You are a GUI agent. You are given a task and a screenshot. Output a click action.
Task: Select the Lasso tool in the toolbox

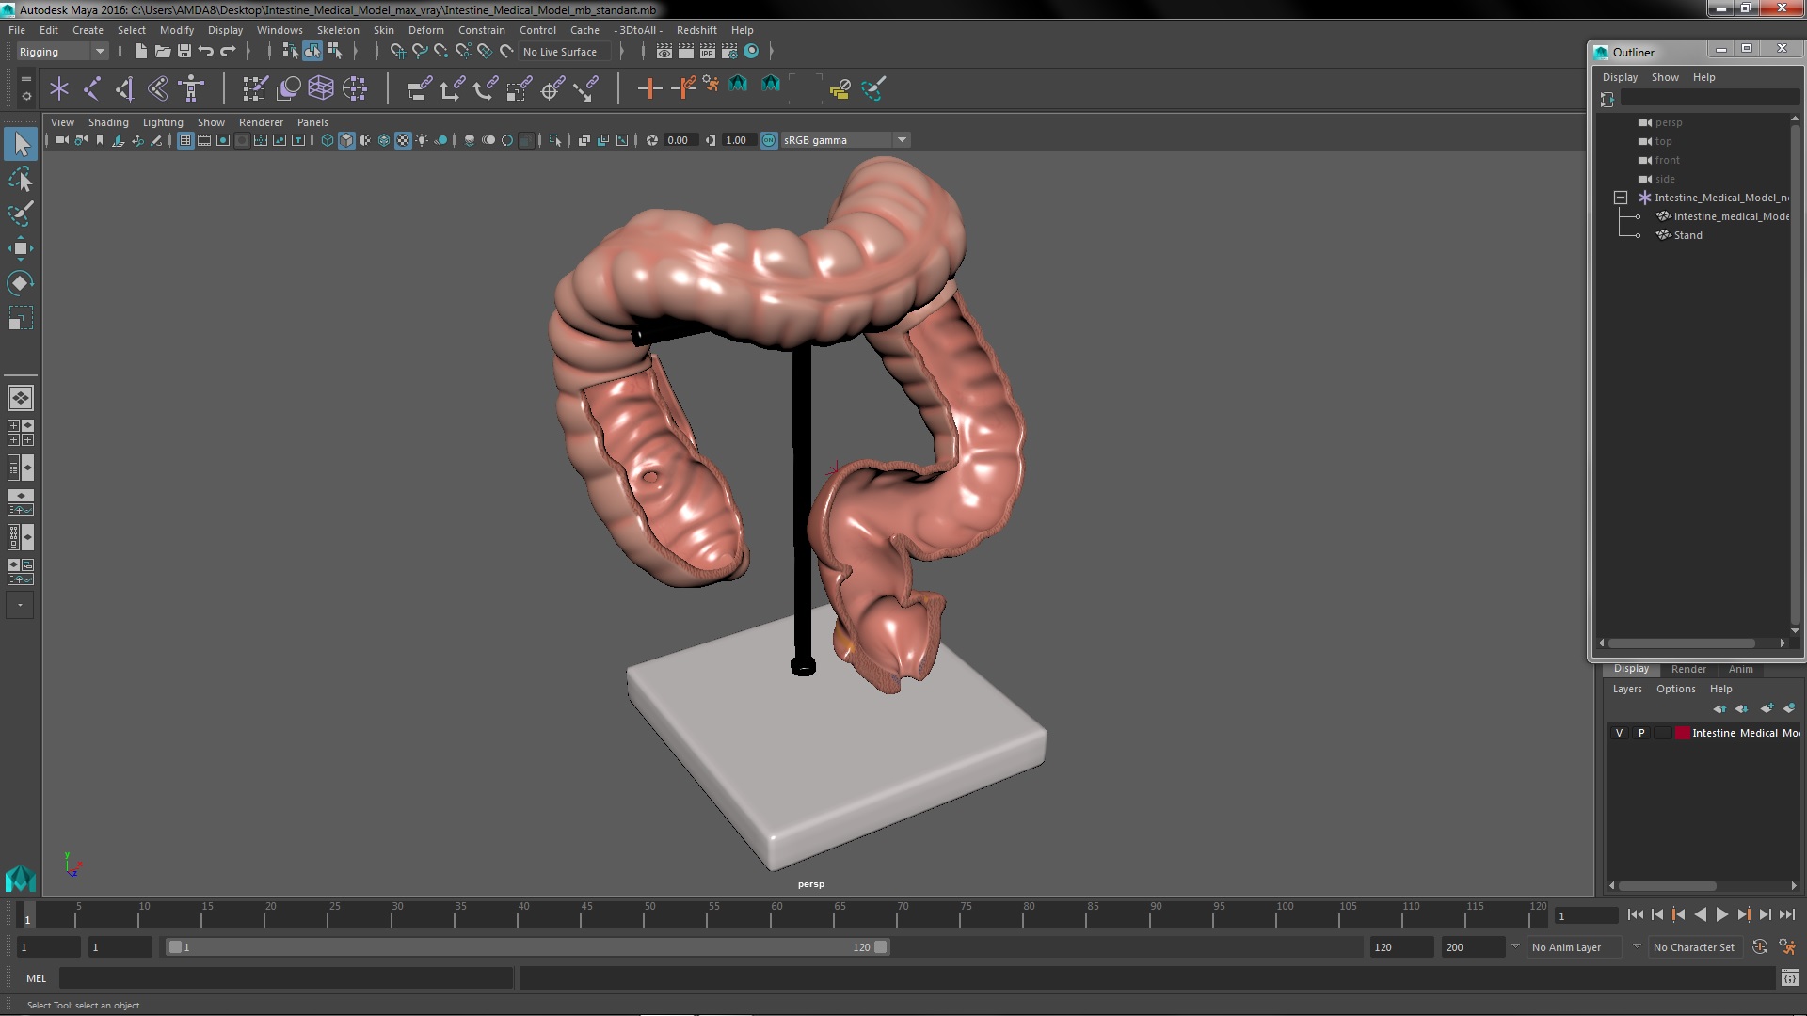20,180
